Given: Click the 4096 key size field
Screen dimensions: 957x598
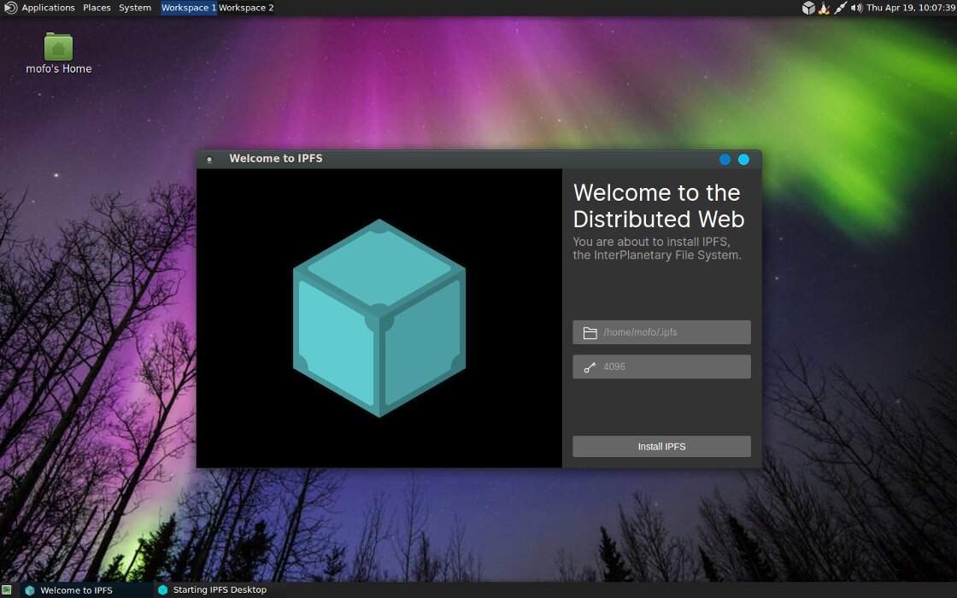Looking at the screenshot, I should tap(661, 366).
